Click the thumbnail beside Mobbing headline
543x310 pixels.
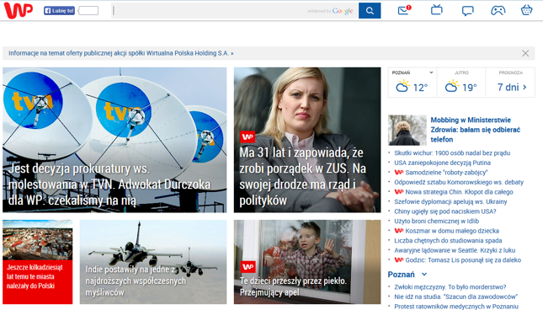pyautogui.click(x=407, y=130)
